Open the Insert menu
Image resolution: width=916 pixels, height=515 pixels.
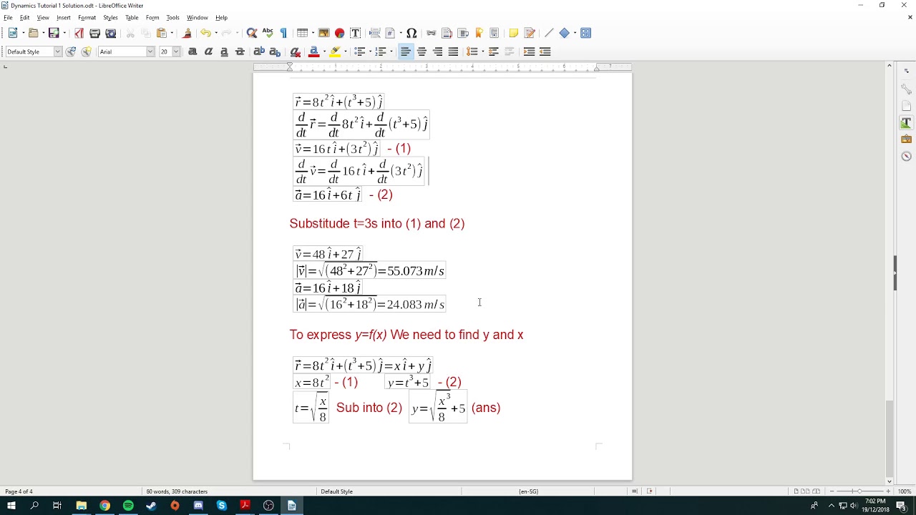pos(64,18)
